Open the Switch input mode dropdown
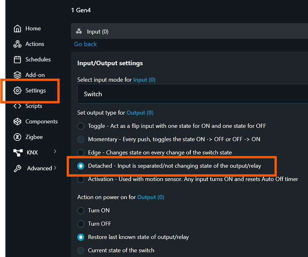308x257 pixels. 192,94
